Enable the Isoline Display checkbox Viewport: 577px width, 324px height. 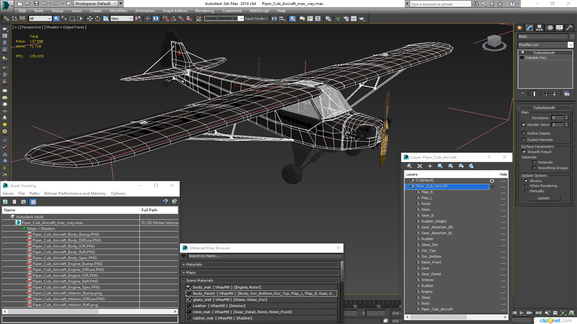pos(524,133)
